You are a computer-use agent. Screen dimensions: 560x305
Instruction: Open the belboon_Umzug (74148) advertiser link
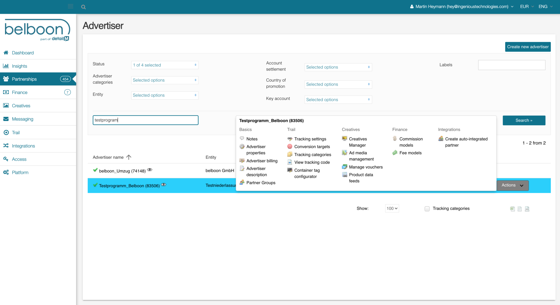coord(122,171)
